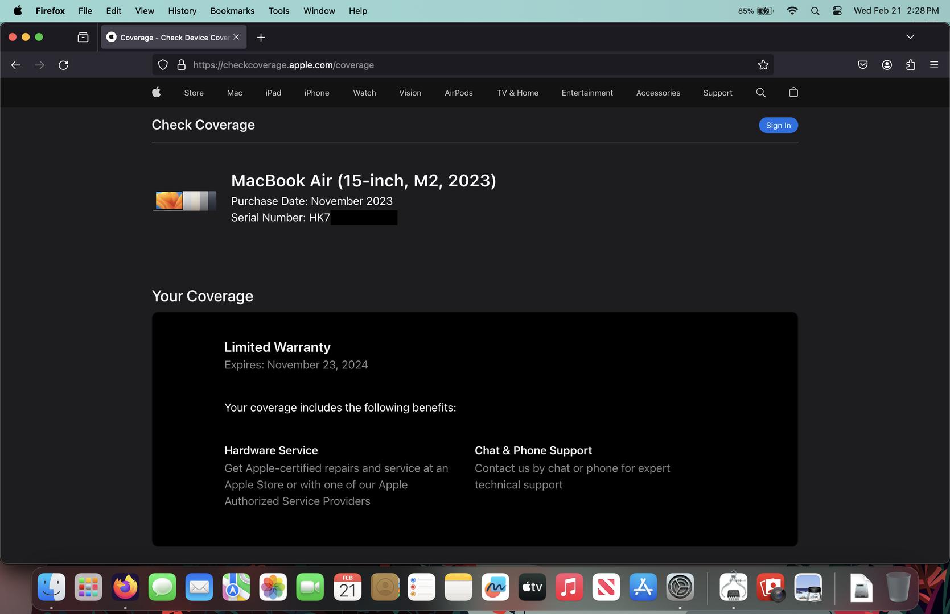Screen dimensions: 950x614
Task: Open Entertainment in Apple navigation
Action: [587, 93]
